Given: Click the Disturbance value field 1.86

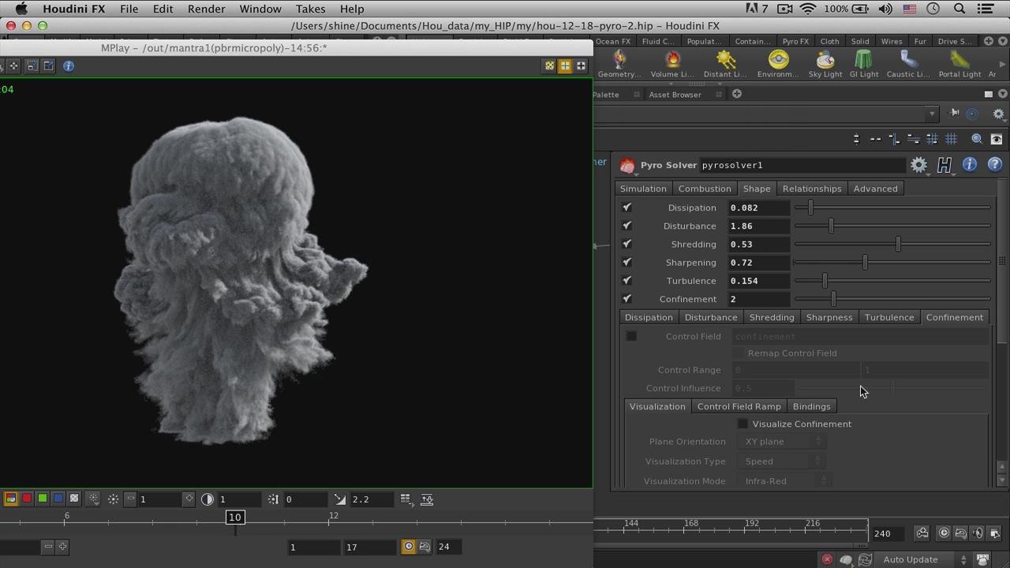Looking at the screenshot, I should (758, 226).
